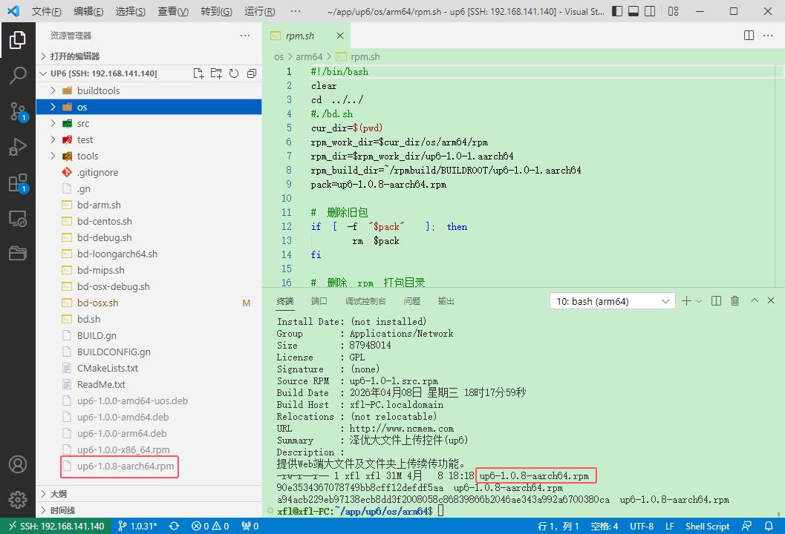Click the New File icon in explorer

[x=198, y=73]
